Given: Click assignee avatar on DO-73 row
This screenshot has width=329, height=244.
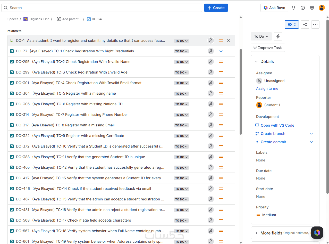Looking at the screenshot, I should pos(211,51).
